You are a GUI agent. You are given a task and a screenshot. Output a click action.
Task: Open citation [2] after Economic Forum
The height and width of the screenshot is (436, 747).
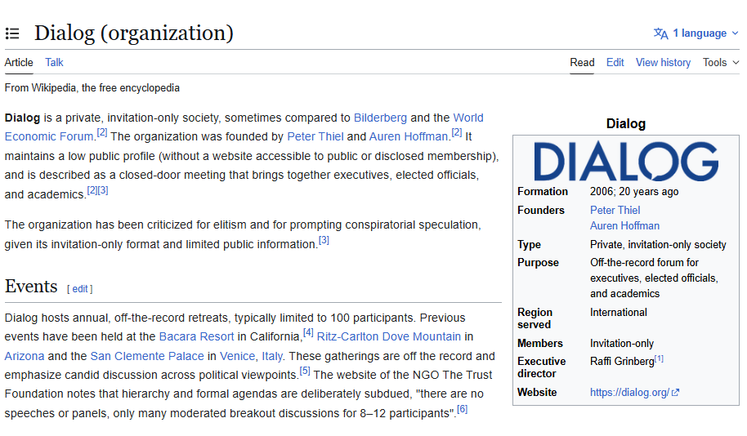(x=102, y=132)
